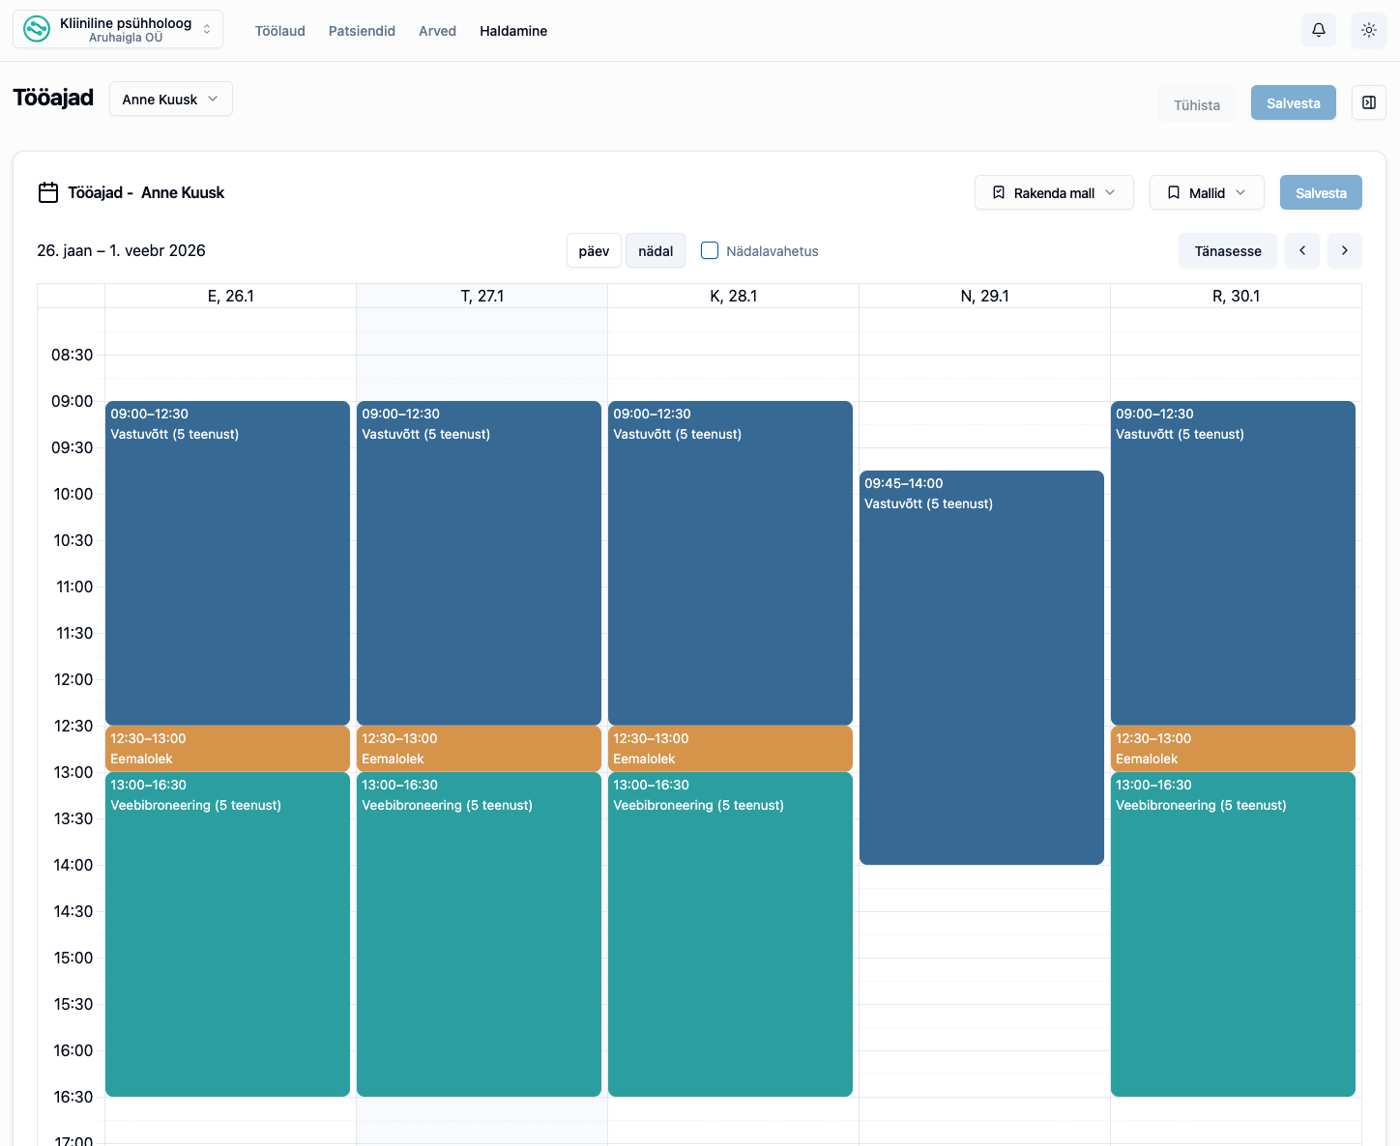Open notifications via the bell icon
The height and width of the screenshot is (1146, 1400).
(x=1318, y=30)
